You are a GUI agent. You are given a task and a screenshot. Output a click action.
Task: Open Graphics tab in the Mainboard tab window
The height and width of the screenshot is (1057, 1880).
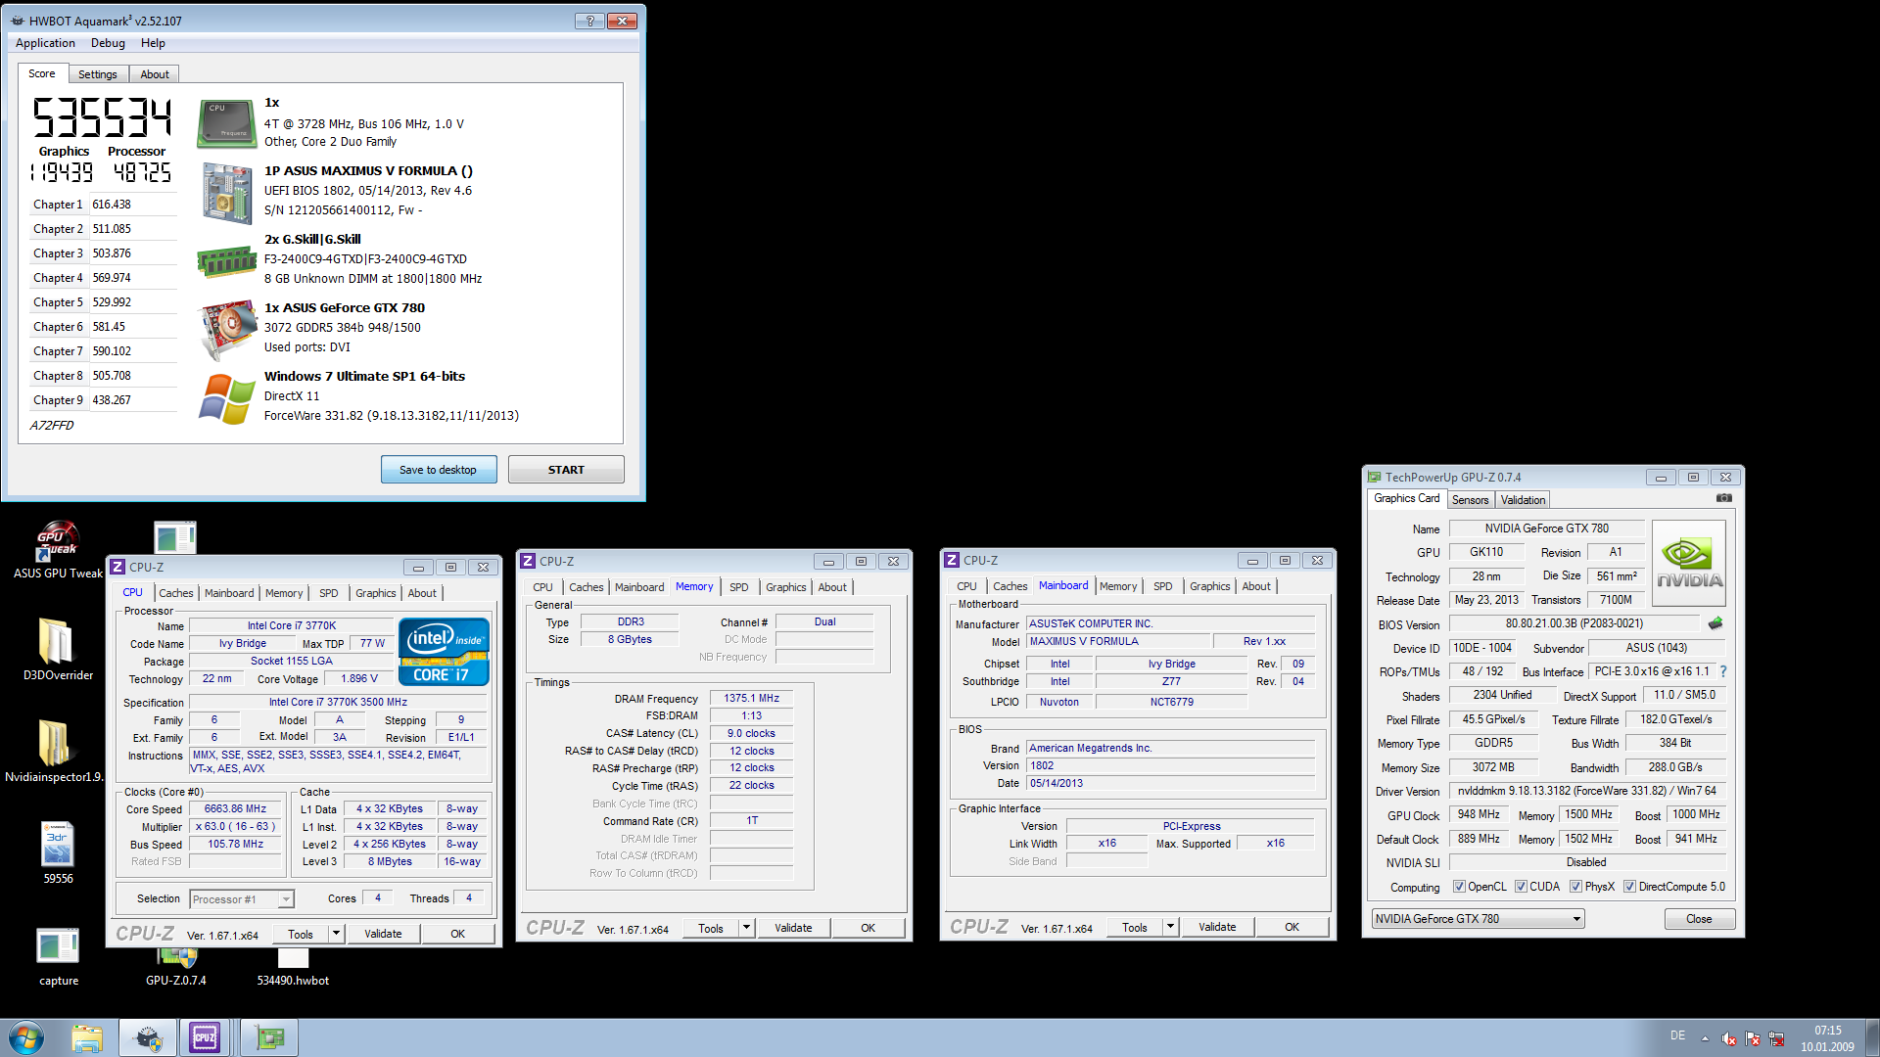[x=1210, y=586]
